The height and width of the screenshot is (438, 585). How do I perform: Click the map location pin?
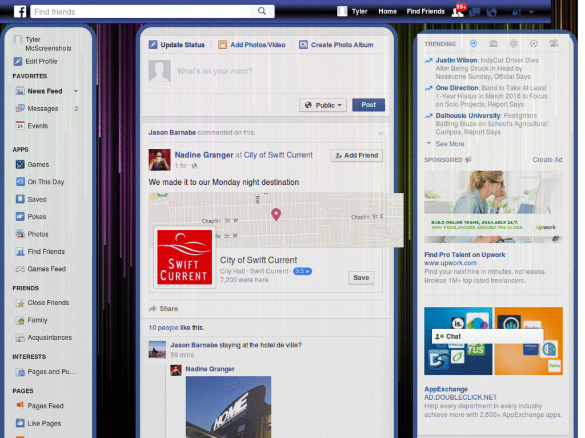coord(276,214)
